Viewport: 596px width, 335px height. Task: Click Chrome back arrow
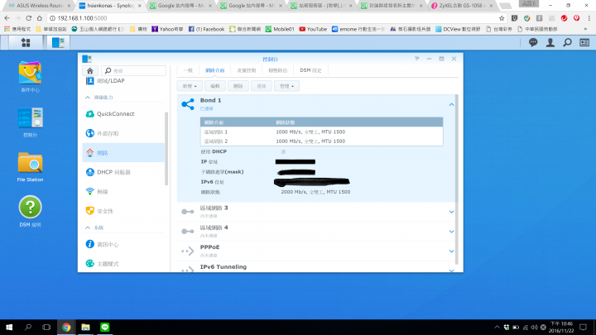(x=7, y=18)
